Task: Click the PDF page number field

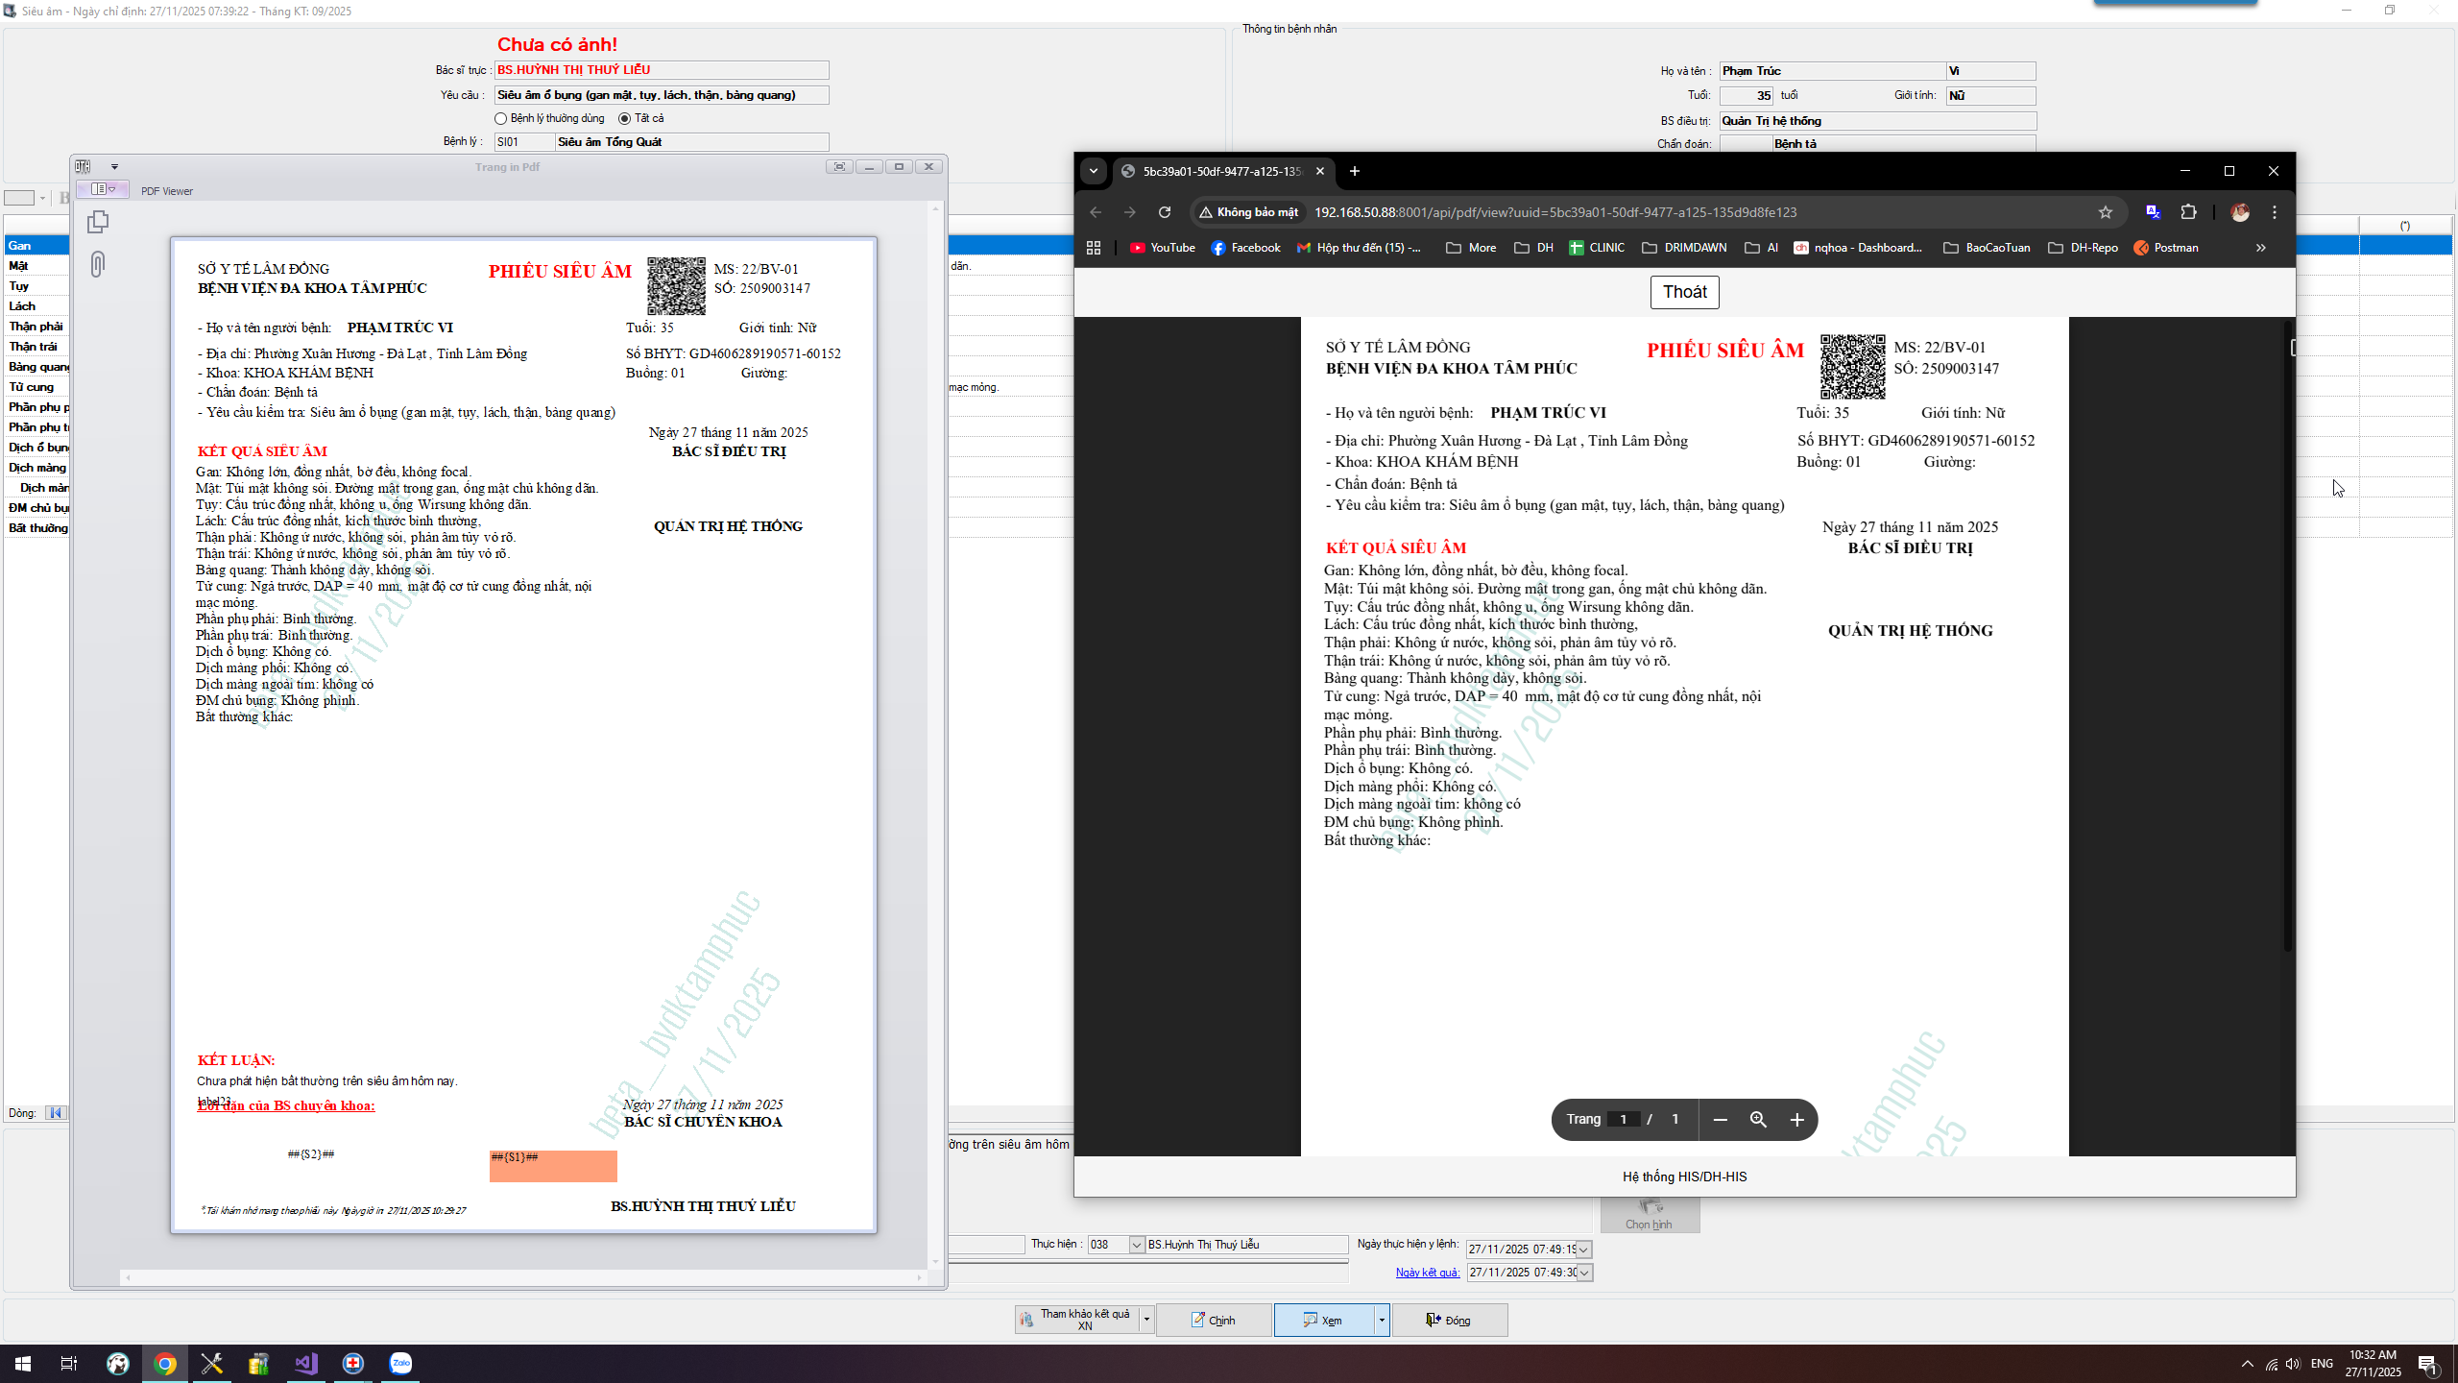Action: (x=1624, y=1120)
